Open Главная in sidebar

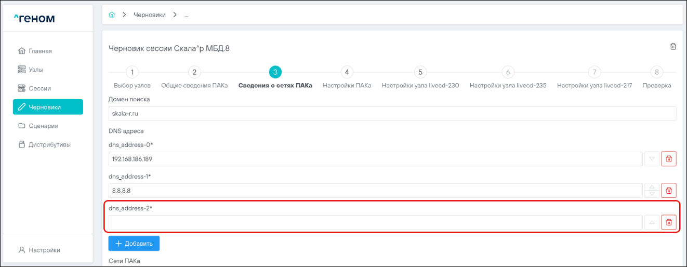[x=40, y=51]
